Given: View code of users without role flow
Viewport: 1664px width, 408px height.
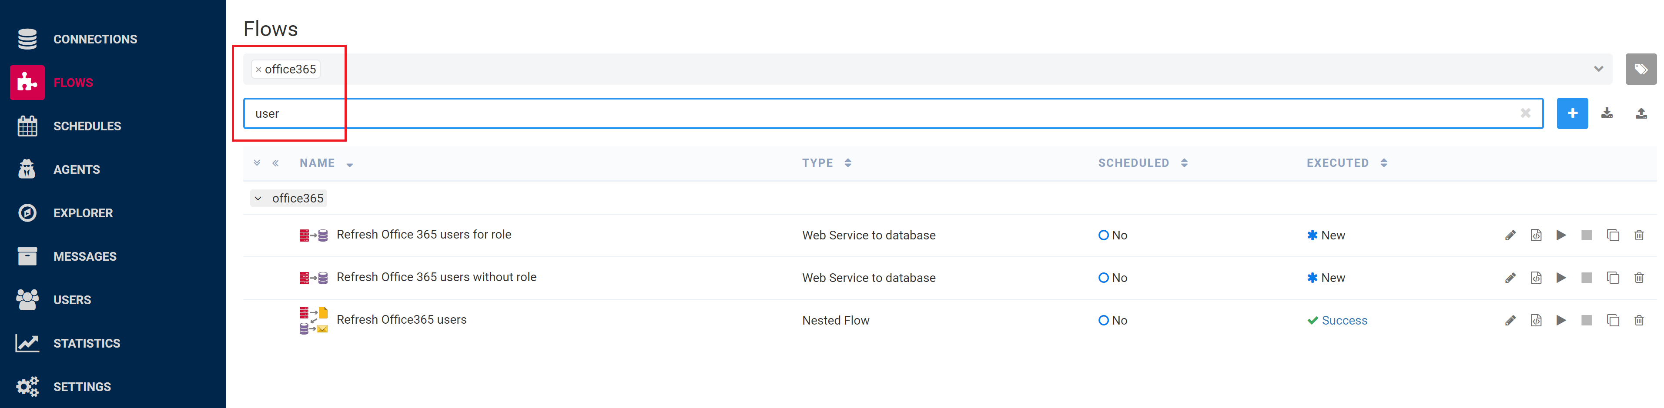Looking at the screenshot, I should (x=1536, y=278).
